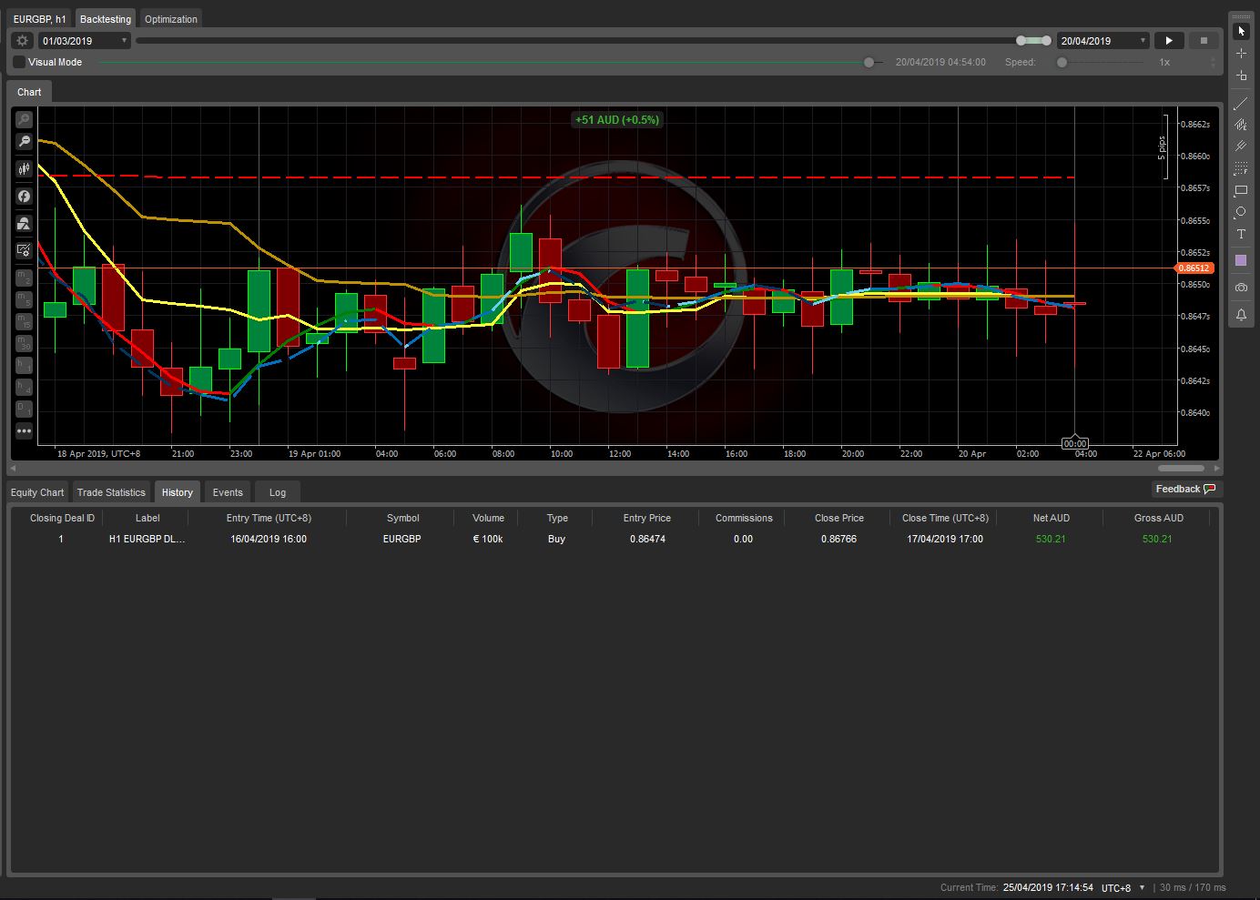The image size is (1260, 900).
Task: Open the History tab
Action: tap(178, 492)
